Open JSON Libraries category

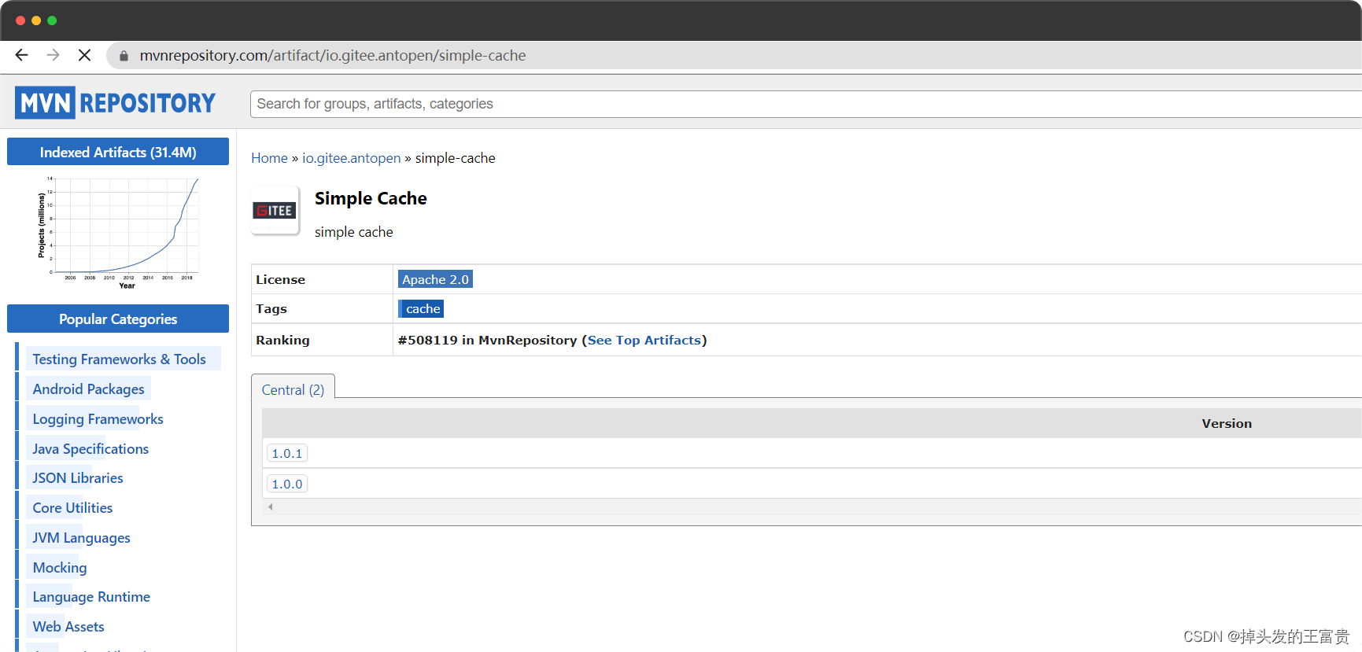[77, 478]
